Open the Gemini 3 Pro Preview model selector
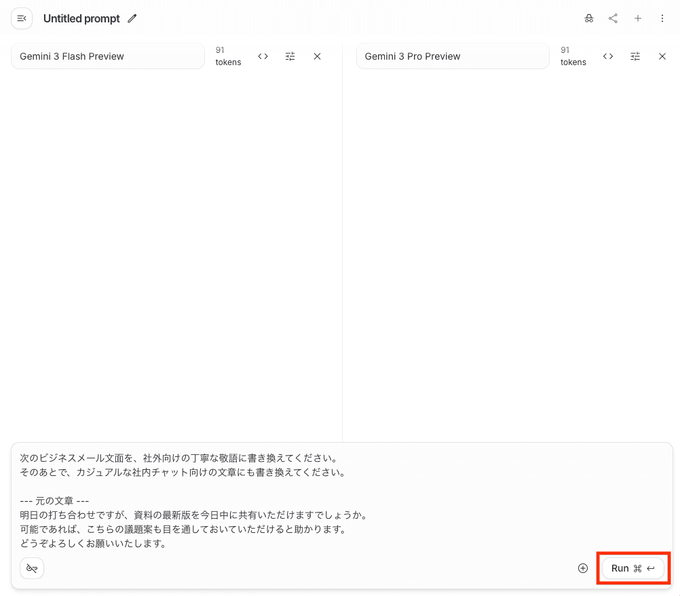Viewport: 680px width, 596px height. (452, 56)
